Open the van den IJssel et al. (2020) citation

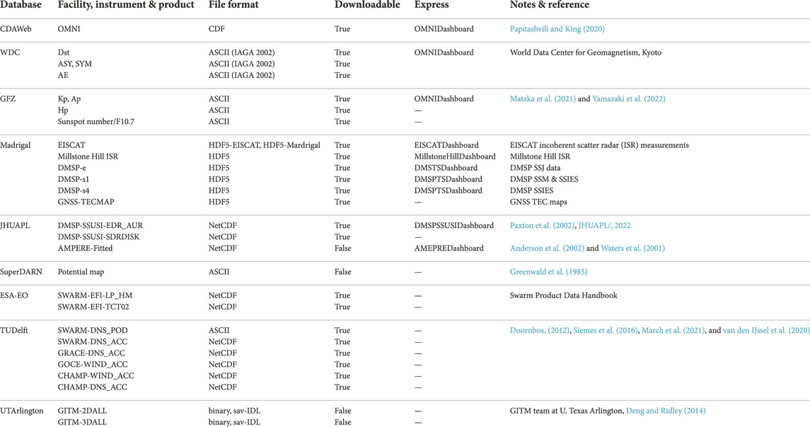pos(766,330)
